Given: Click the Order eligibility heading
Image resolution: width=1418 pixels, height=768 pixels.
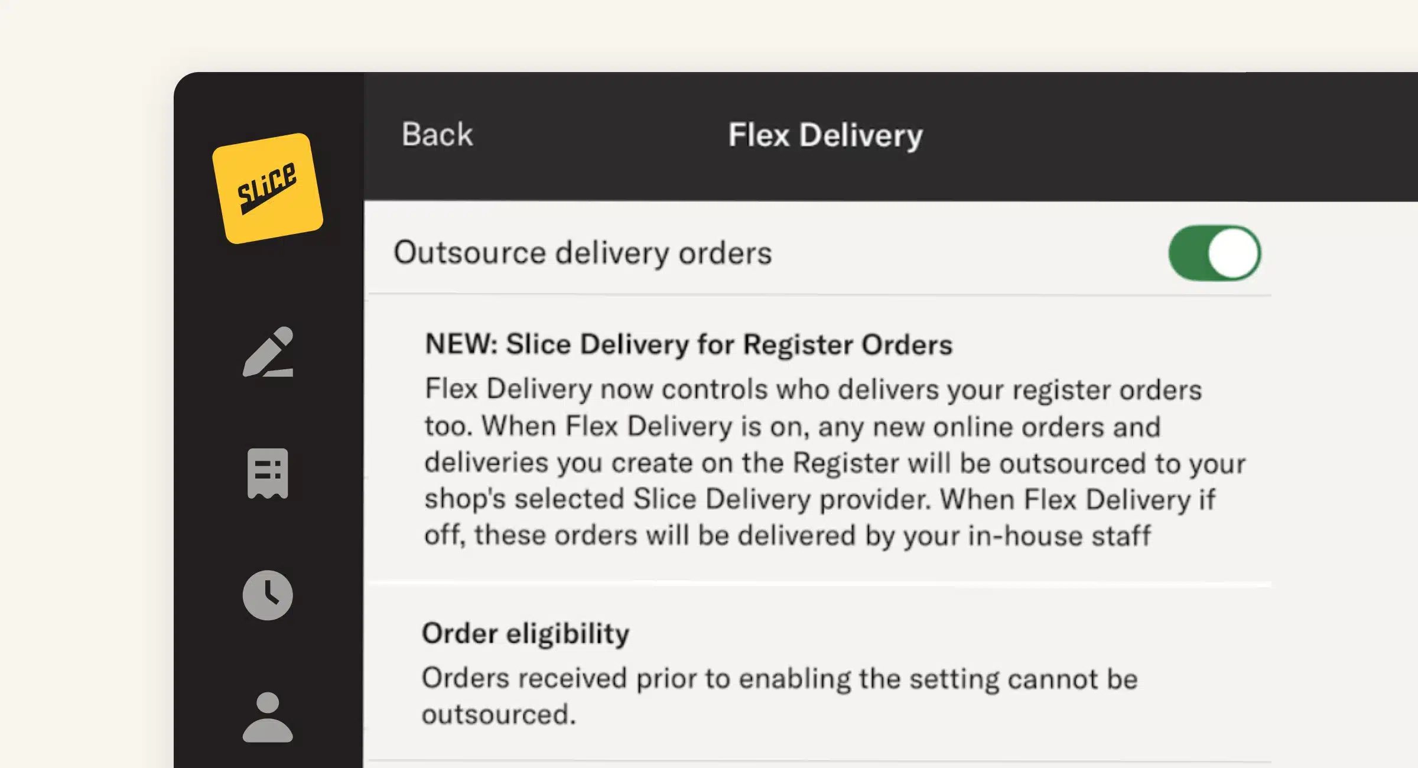Looking at the screenshot, I should 525,633.
